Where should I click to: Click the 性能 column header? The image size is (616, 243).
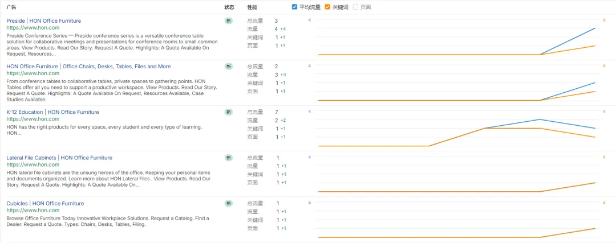(252, 7)
